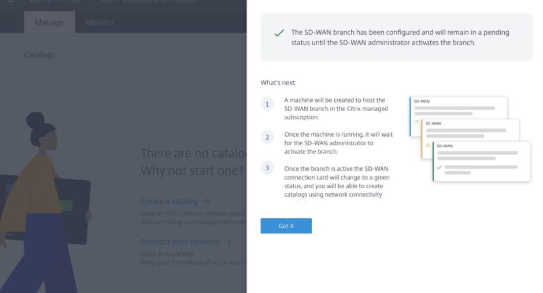
Task: Click text 'Once the branch is active the SD-WAN'
Action: [x=336, y=169]
